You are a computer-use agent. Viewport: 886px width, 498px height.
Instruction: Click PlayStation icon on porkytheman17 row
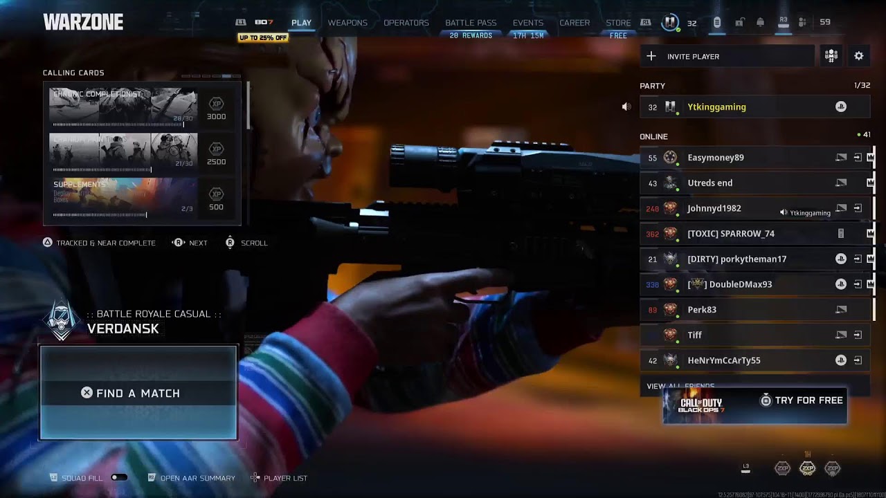(841, 259)
